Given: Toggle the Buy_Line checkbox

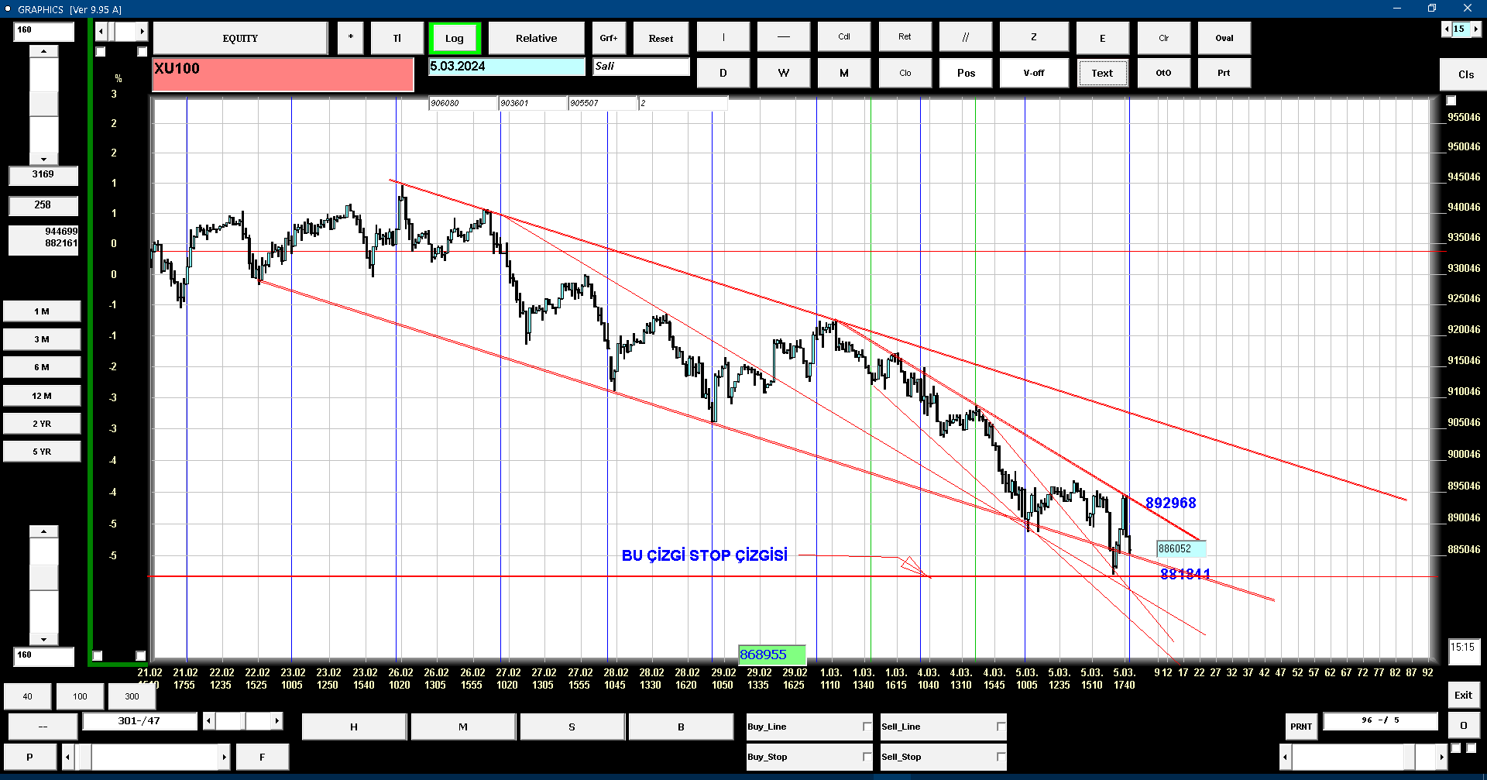Looking at the screenshot, I should tap(867, 727).
